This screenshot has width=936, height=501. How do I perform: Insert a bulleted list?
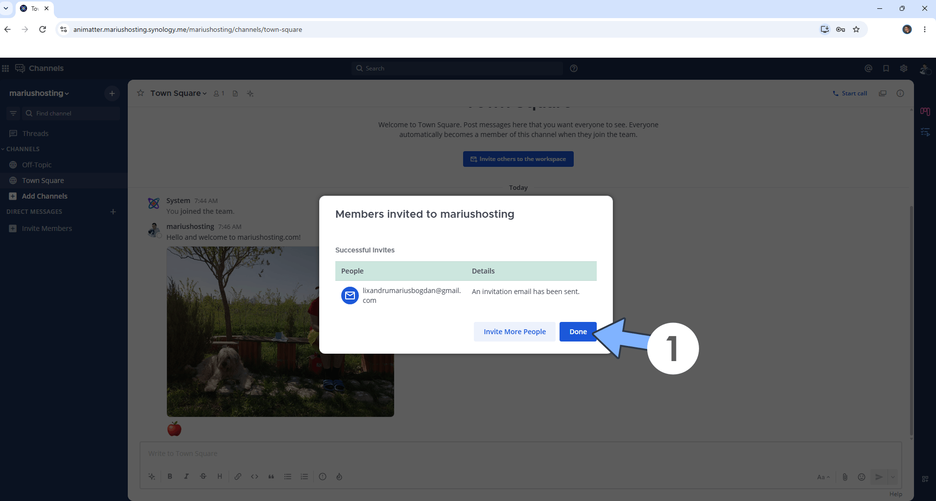pos(288,477)
